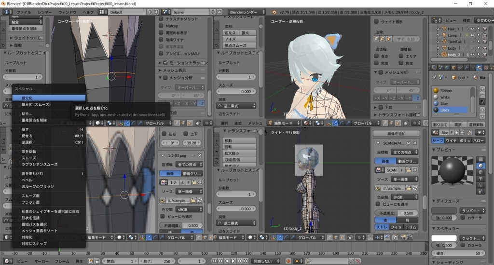Jump to the last frame in timeline
494x265 pixels.
247,261
